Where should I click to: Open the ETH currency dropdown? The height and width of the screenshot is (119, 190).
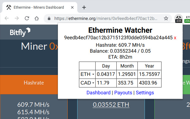pos(87,74)
